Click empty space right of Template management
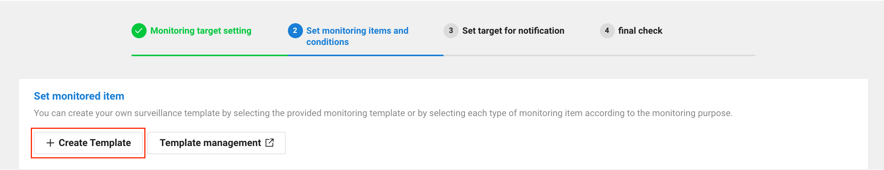Image resolution: width=884 pixels, height=170 pixels. (x=526, y=143)
